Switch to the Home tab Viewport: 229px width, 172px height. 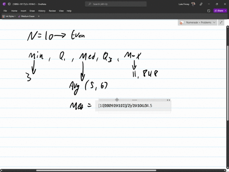click(x=14, y=11)
